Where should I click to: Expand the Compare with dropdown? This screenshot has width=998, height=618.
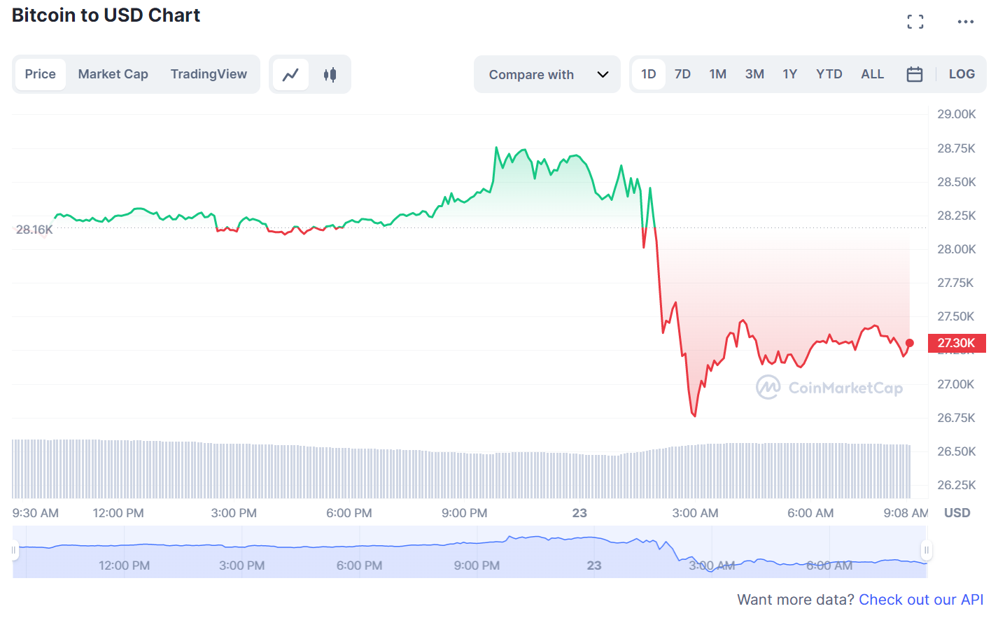[532, 74]
